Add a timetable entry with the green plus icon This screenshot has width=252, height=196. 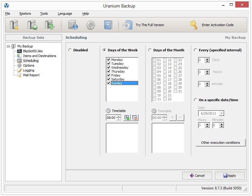click(126, 118)
